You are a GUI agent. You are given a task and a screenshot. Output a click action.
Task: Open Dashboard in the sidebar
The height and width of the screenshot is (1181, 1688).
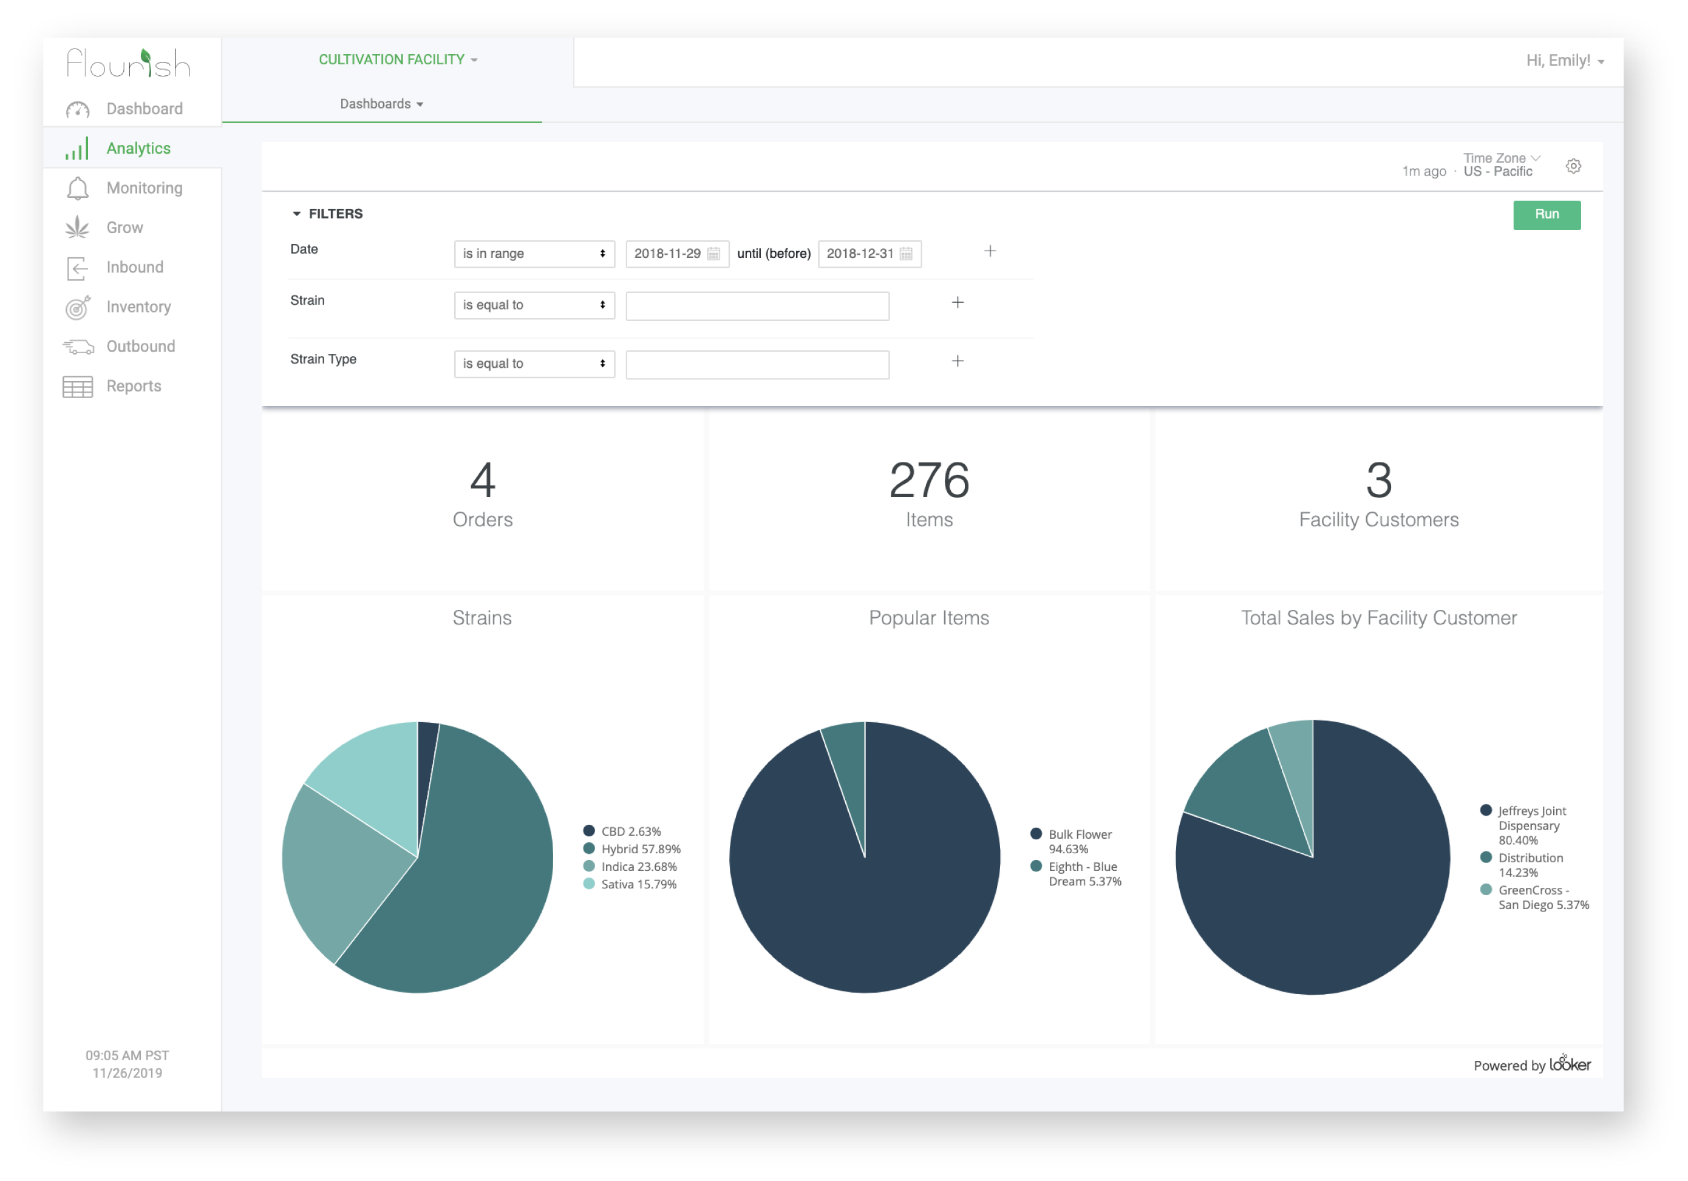coord(132,109)
